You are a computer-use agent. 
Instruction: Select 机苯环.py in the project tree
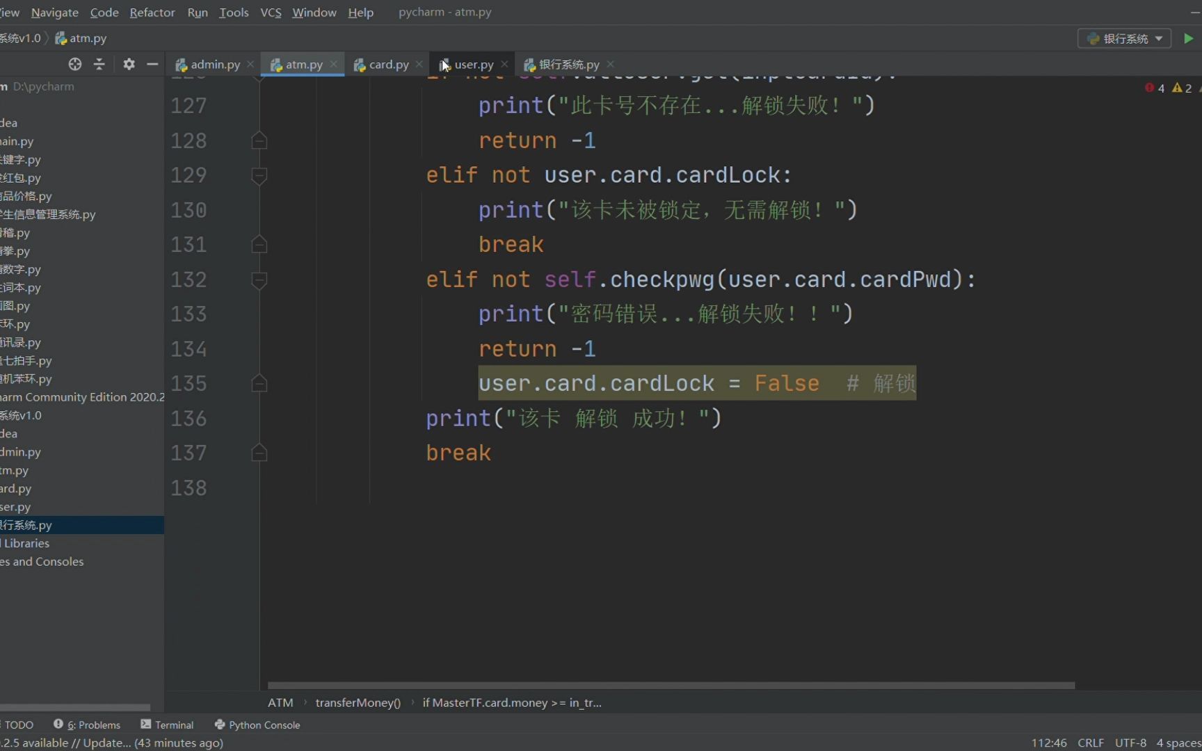pyautogui.click(x=82, y=379)
